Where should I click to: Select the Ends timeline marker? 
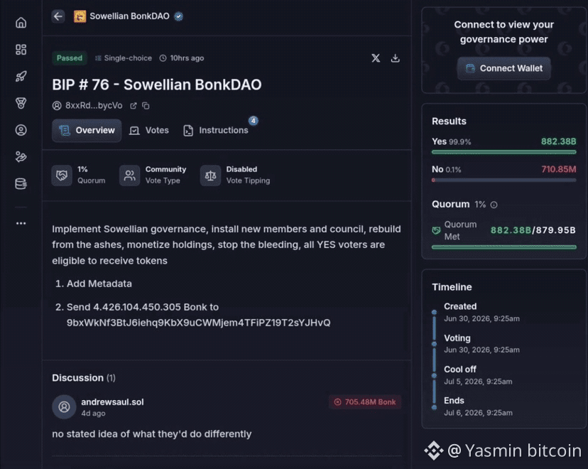coord(434,407)
